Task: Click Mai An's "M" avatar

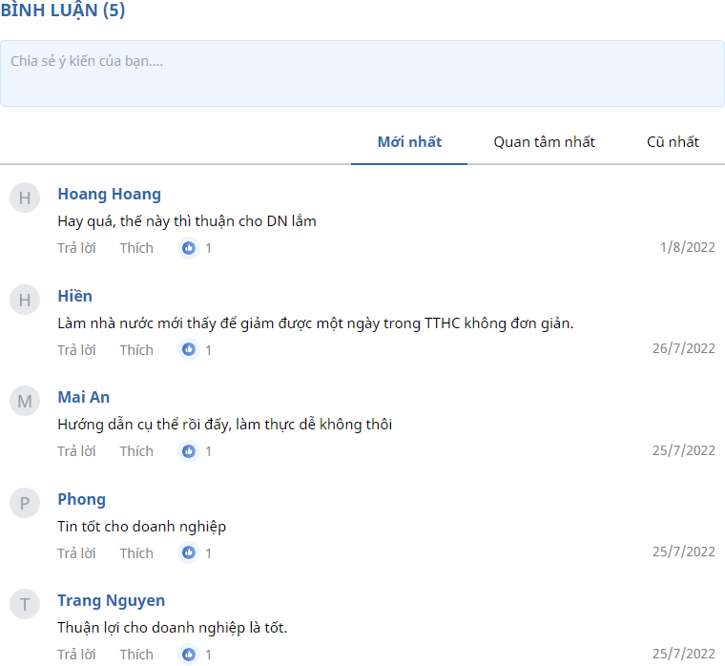Action: point(25,402)
